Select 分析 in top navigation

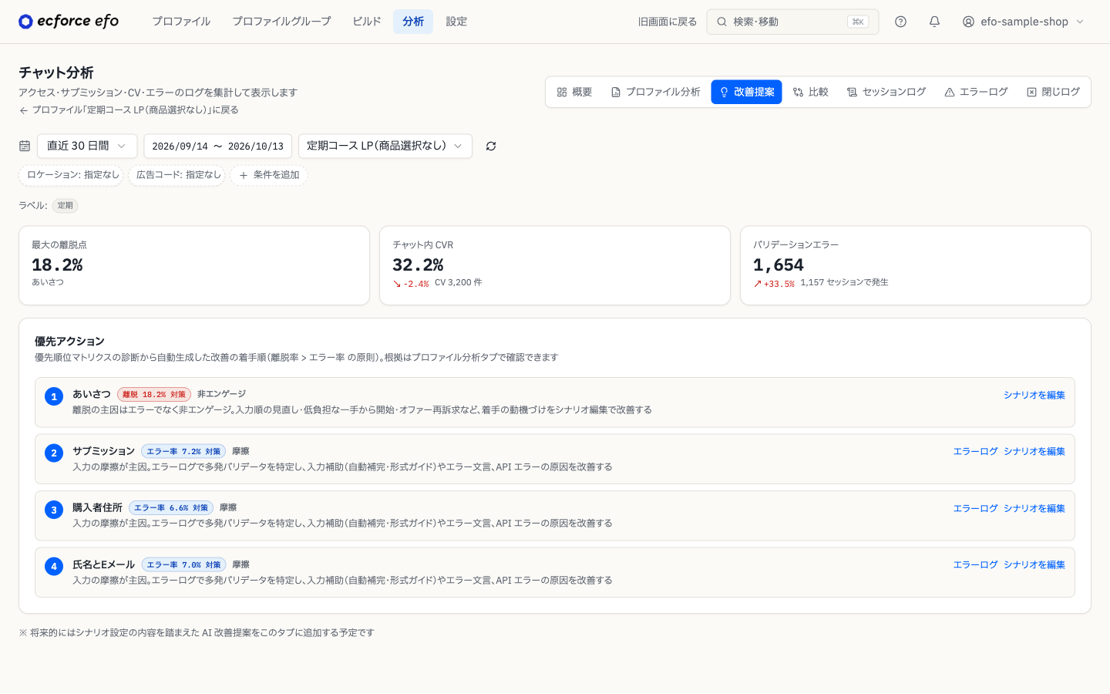tap(413, 22)
